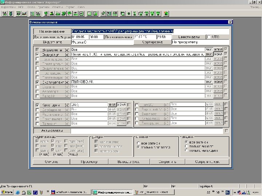The width and height of the screenshot is (262, 196).
Task: Click the Наименование report title text field
Action: tap(150, 31)
